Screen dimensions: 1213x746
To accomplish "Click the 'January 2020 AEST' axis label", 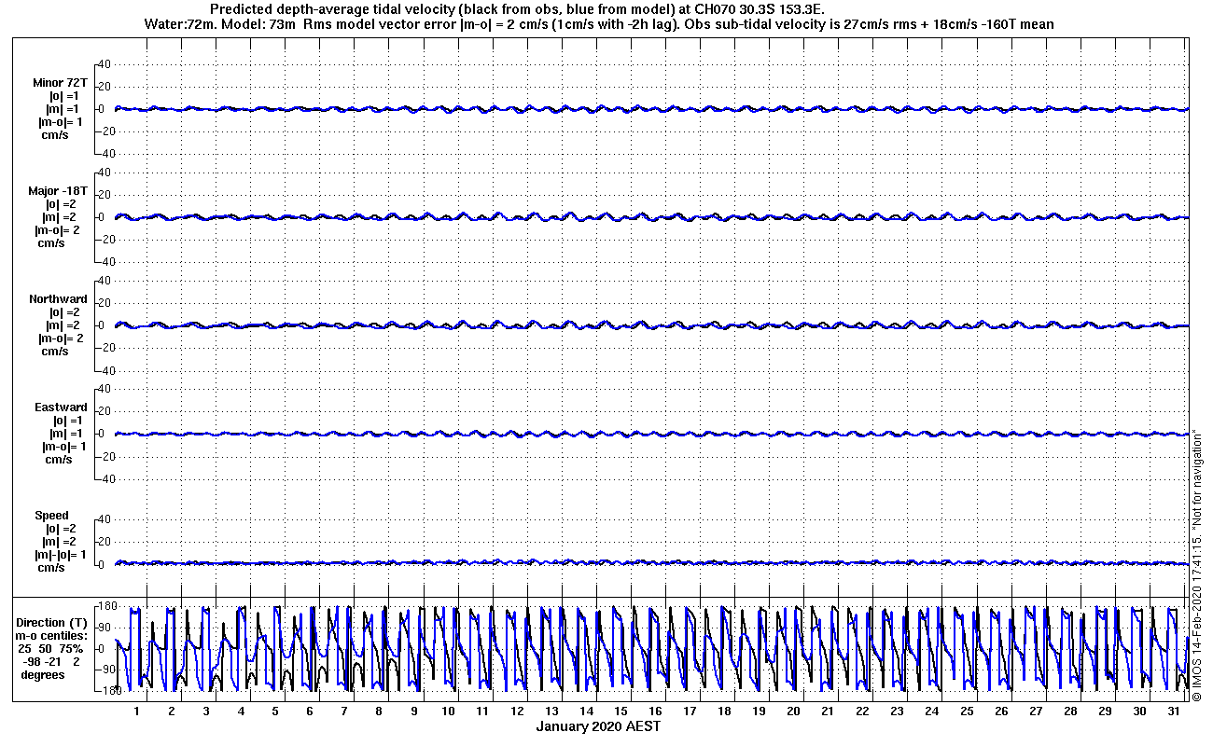I will pyautogui.click(x=598, y=726).
